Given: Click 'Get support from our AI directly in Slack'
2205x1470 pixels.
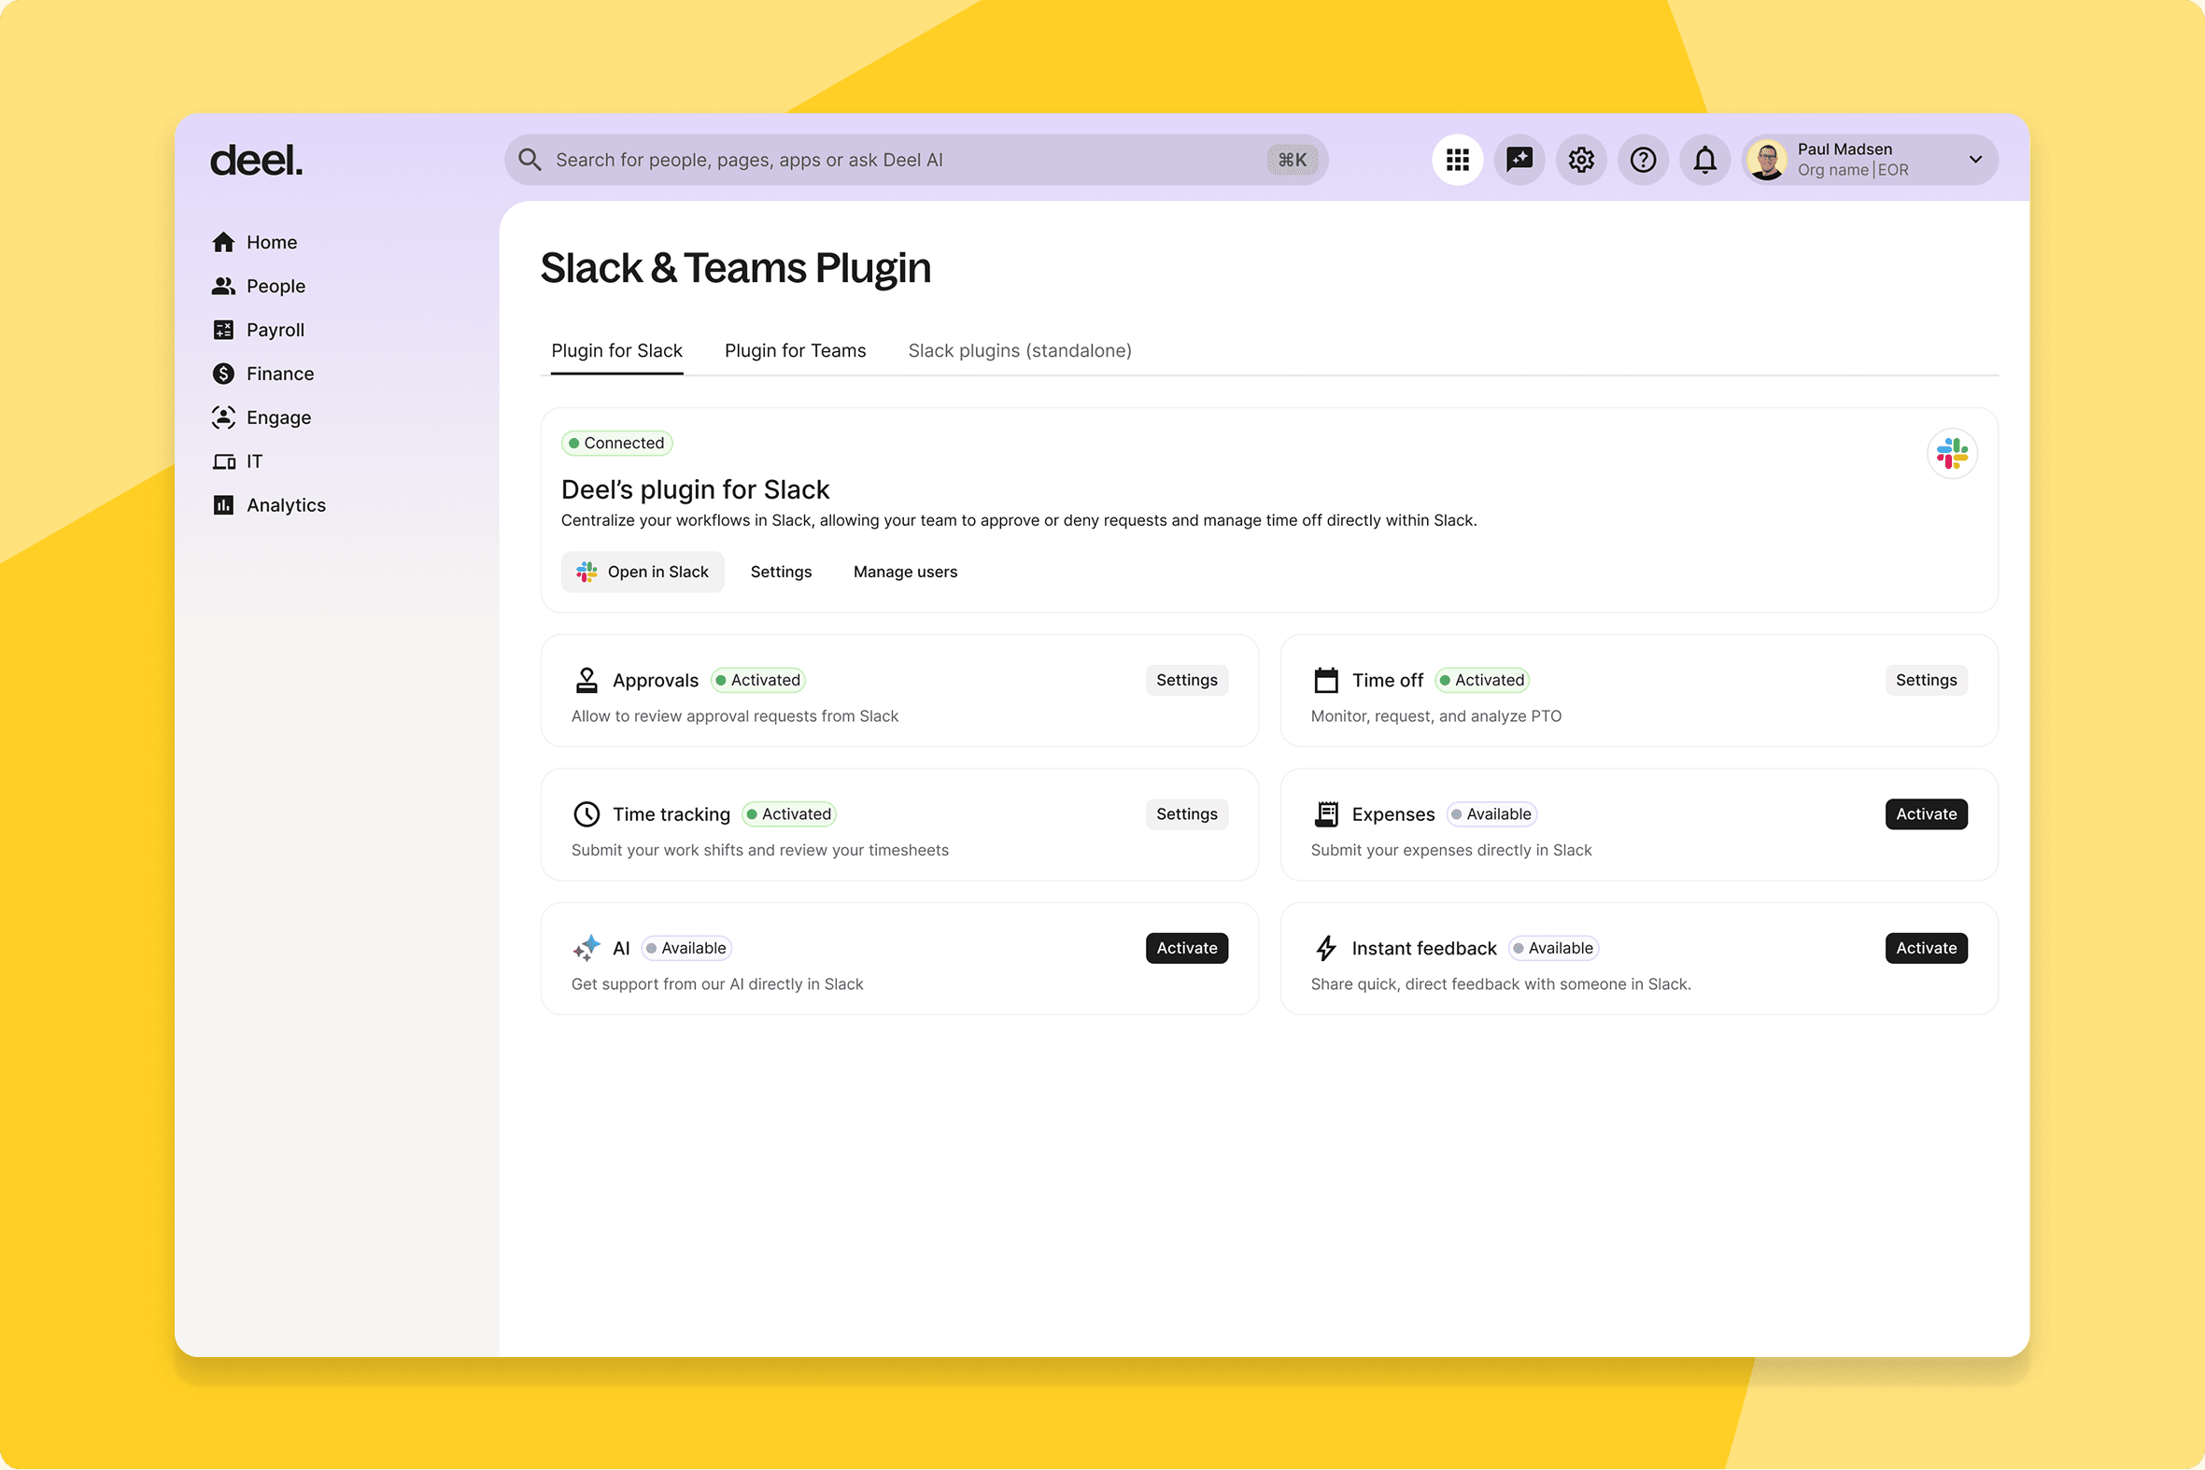Looking at the screenshot, I should click(716, 984).
